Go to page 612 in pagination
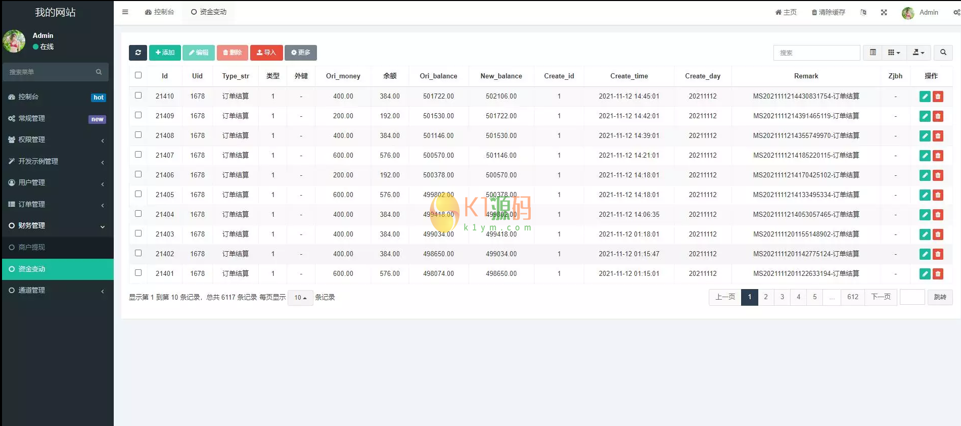 tap(852, 297)
